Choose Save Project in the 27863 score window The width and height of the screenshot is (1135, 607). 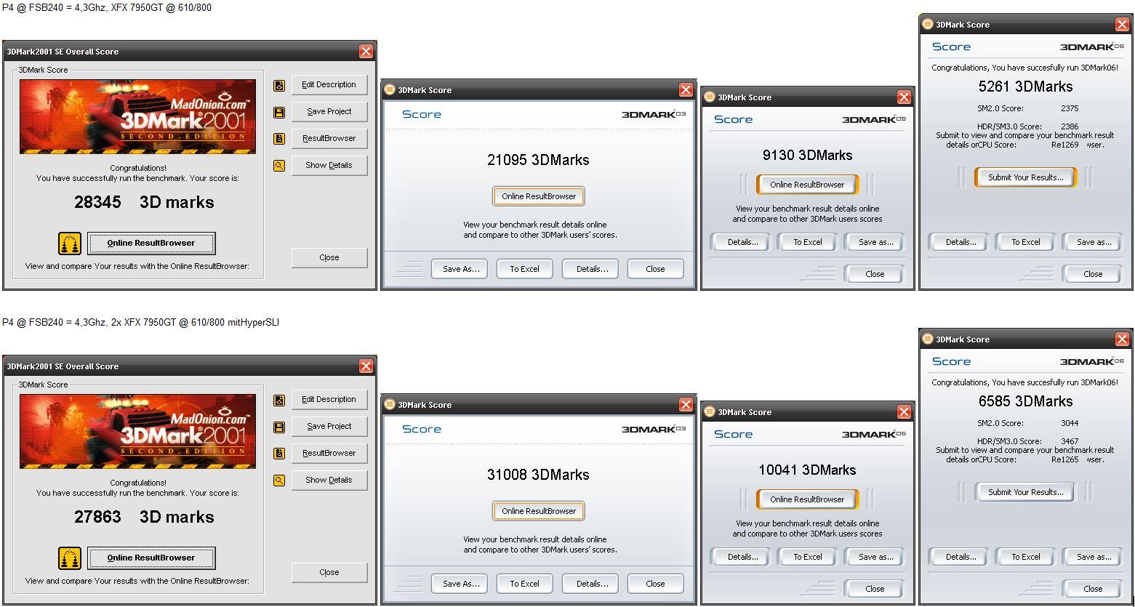pos(329,426)
